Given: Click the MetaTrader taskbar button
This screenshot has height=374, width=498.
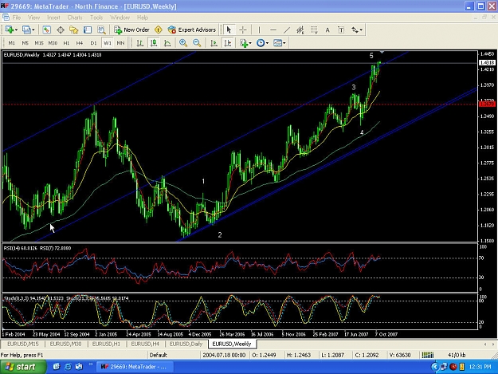Looking at the screenshot, I should (x=135, y=367).
